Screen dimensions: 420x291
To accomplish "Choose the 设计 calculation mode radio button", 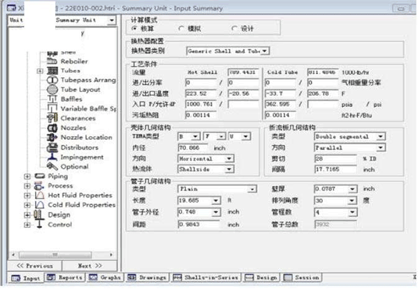I will 234,28.
